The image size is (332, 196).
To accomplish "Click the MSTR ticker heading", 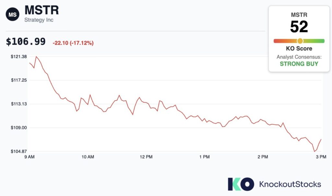I will coord(42,10).
